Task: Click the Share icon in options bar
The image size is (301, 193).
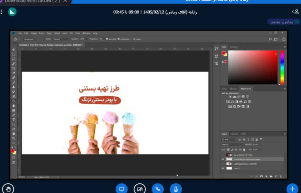Action: pos(284,39)
